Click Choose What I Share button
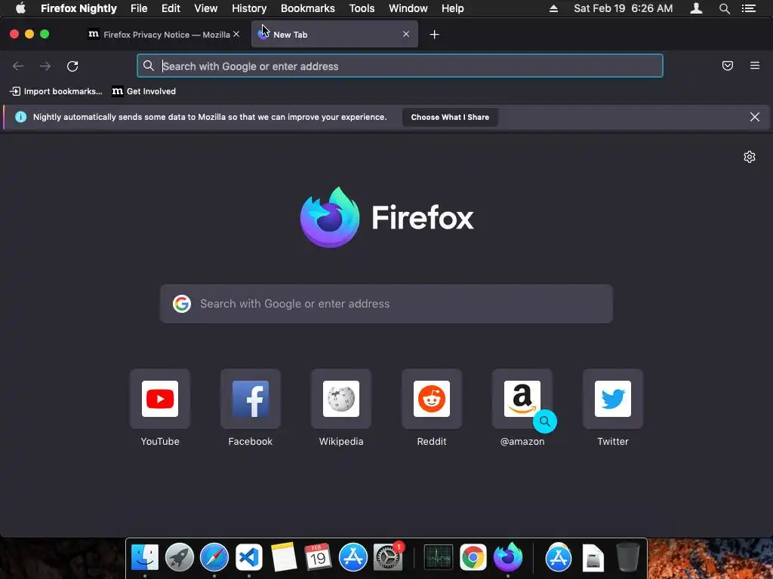The width and height of the screenshot is (773, 579). click(450, 117)
